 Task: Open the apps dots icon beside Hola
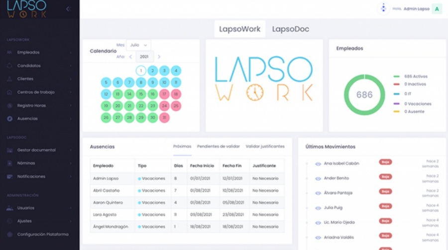point(383,8)
